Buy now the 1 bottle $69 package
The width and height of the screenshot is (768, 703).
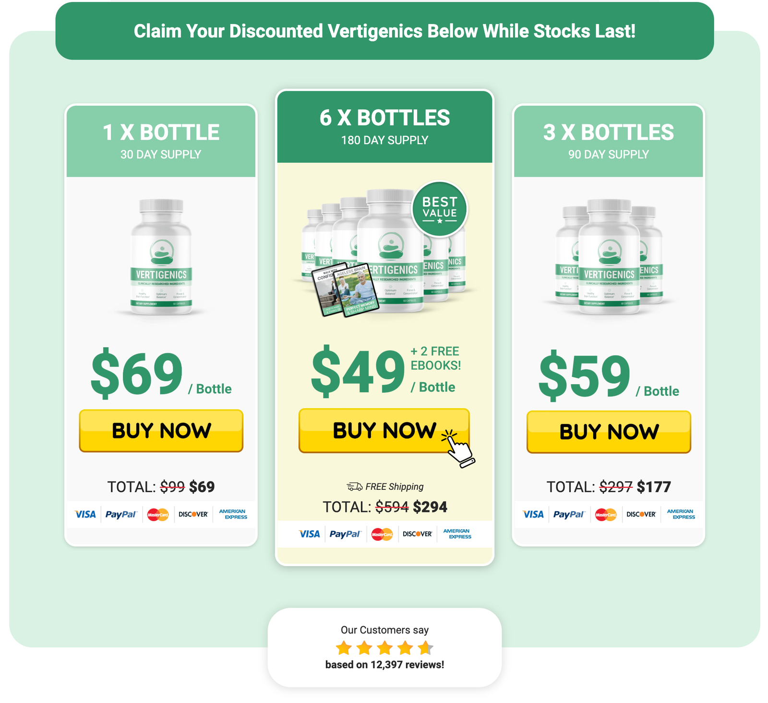click(x=161, y=431)
